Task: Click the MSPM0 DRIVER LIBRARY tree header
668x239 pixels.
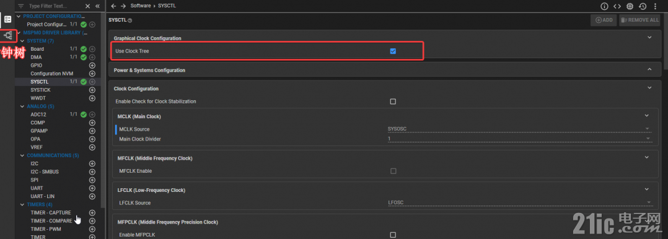Action: (55, 33)
